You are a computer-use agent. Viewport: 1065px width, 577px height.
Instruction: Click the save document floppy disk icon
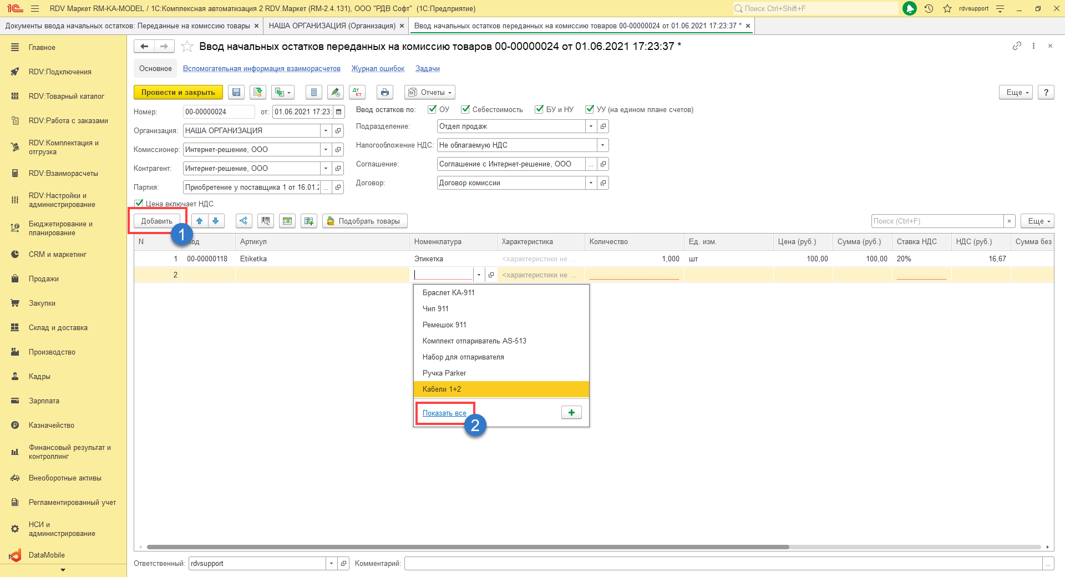[x=236, y=93]
